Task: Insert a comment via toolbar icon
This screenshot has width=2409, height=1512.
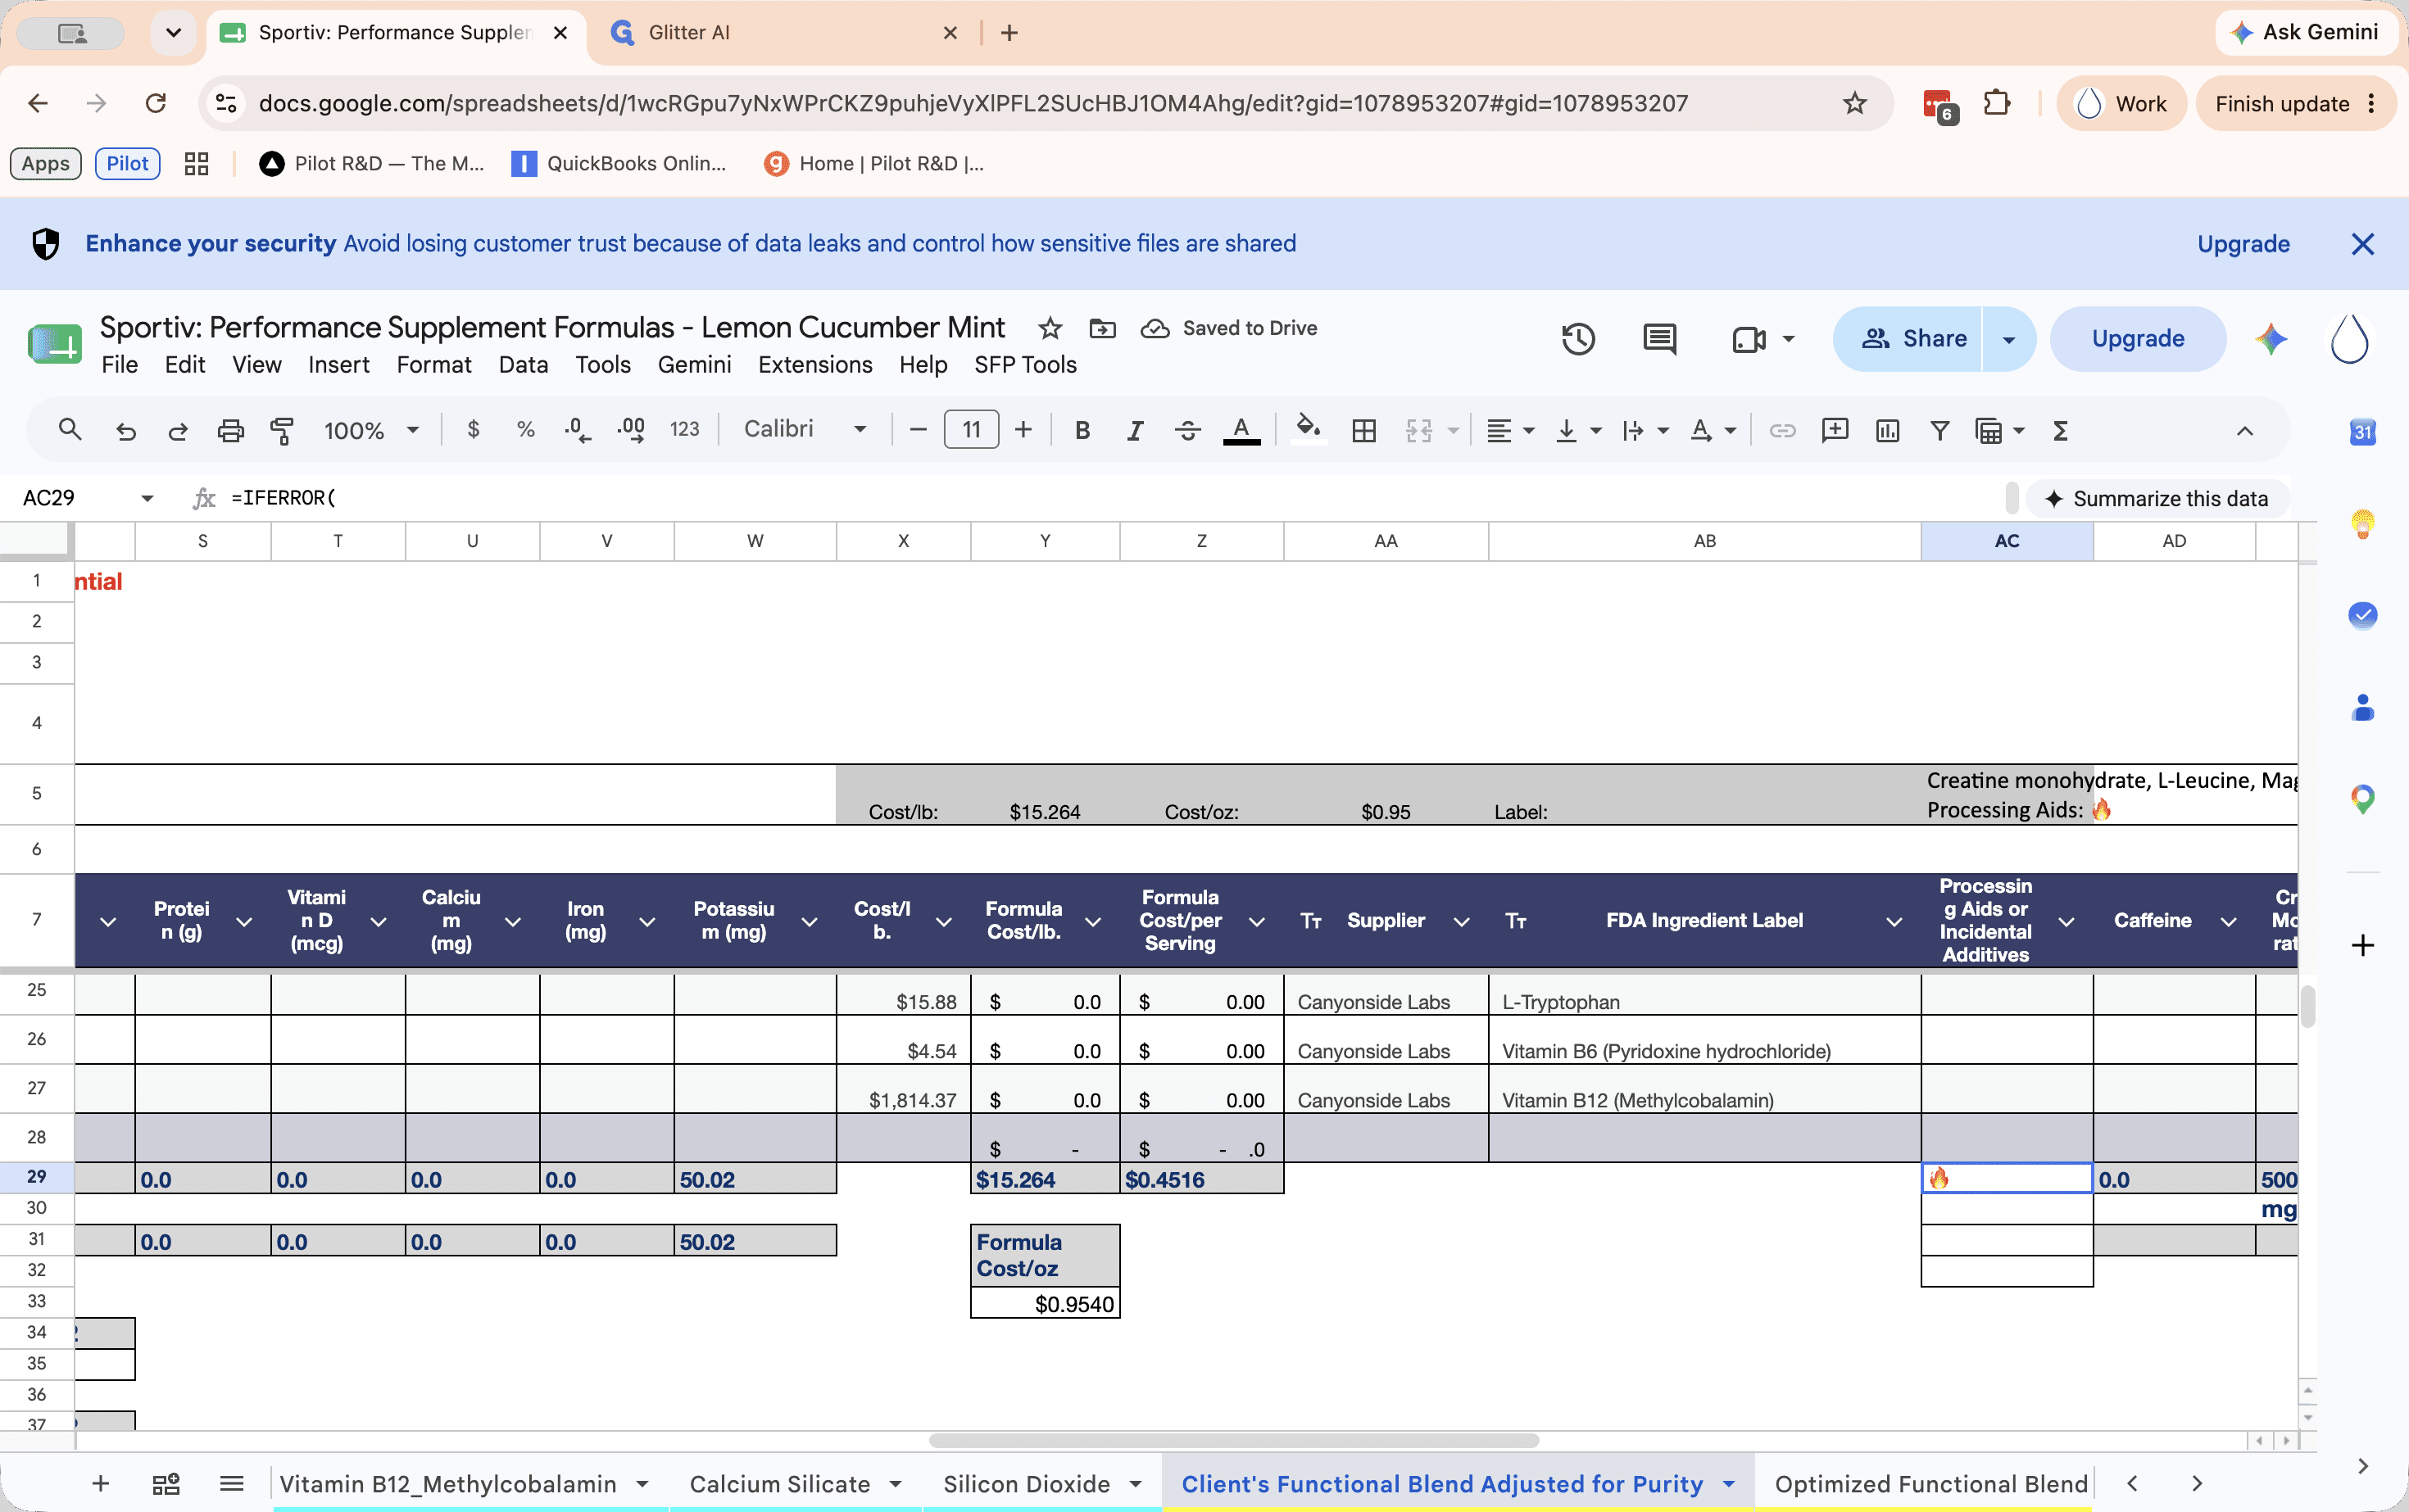Action: [x=1835, y=430]
